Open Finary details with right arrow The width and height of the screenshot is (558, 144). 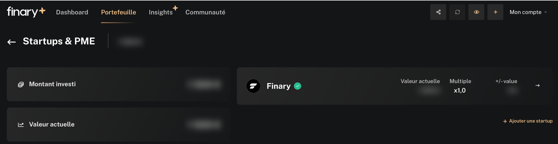pos(537,86)
